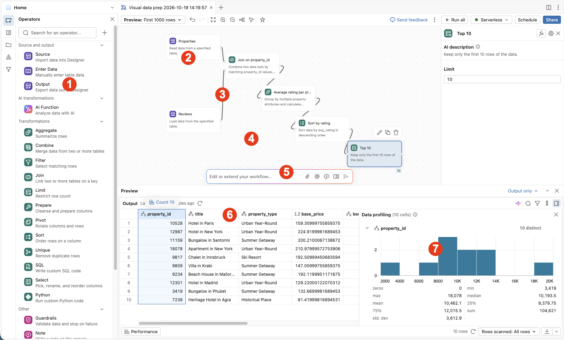Open the download options arrow
Screen dimensions: 564x340
tap(557, 331)
